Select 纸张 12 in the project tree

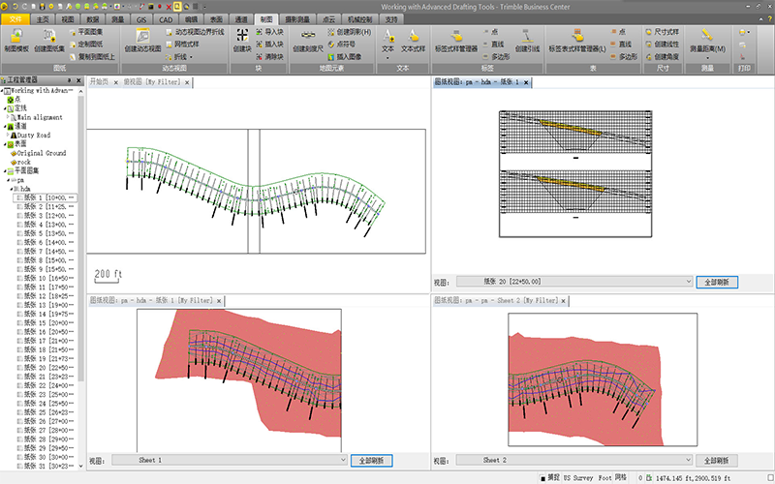click(x=45, y=296)
